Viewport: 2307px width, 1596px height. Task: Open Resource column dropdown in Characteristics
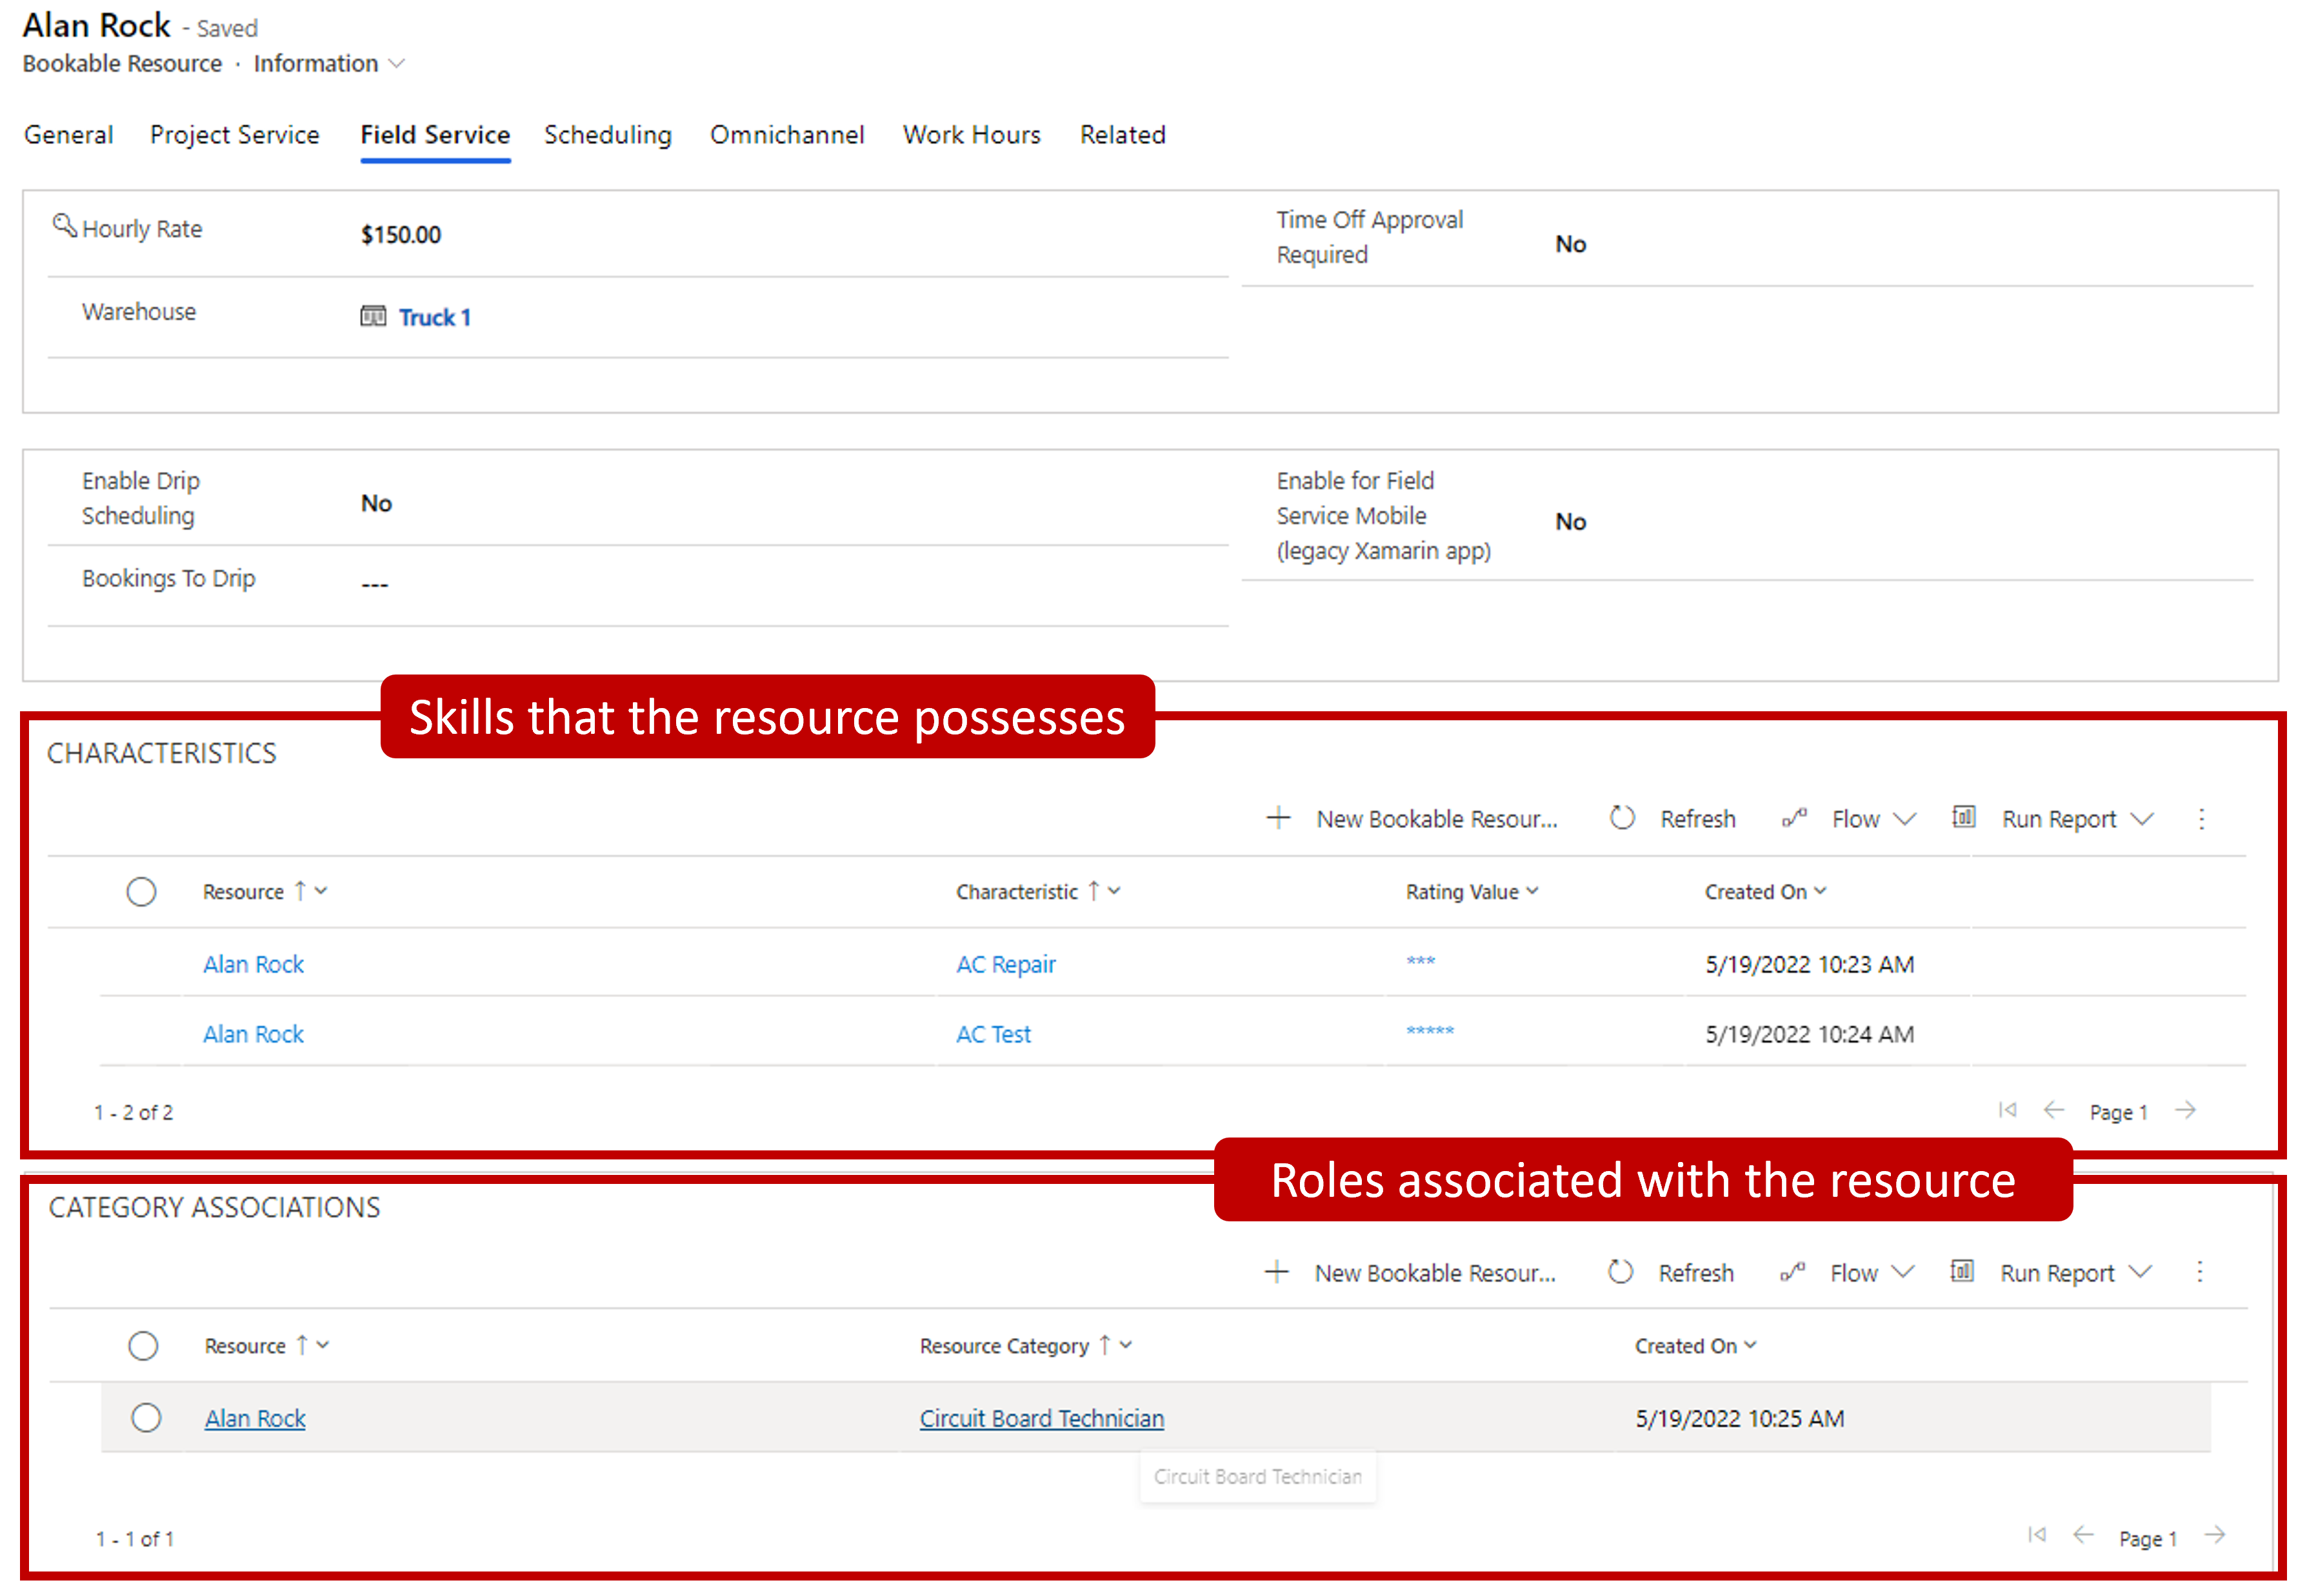click(x=321, y=891)
